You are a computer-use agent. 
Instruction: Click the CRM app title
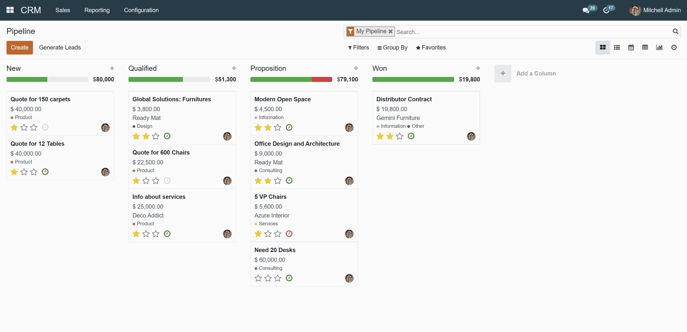pos(31,10)
